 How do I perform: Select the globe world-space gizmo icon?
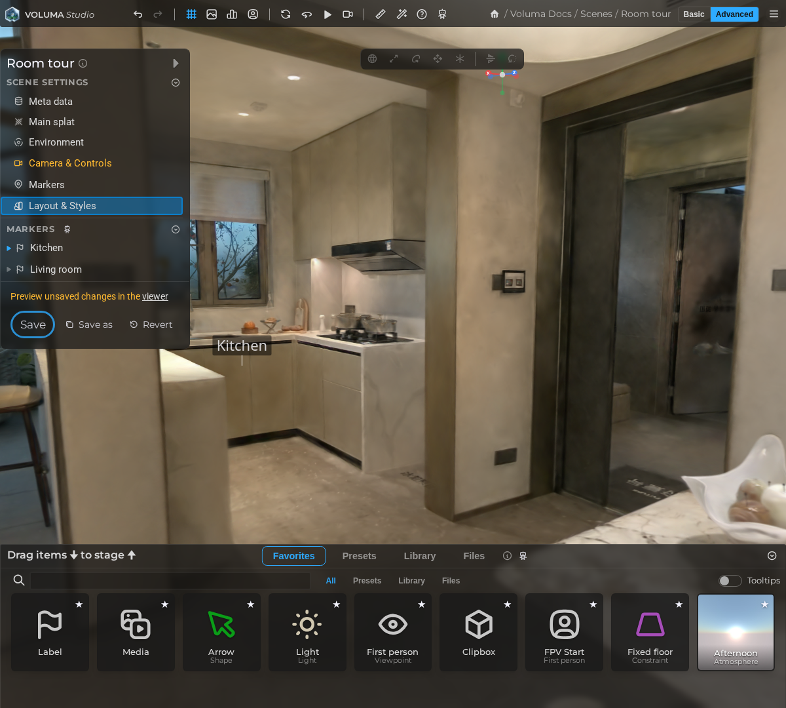(x=372, y=58)
